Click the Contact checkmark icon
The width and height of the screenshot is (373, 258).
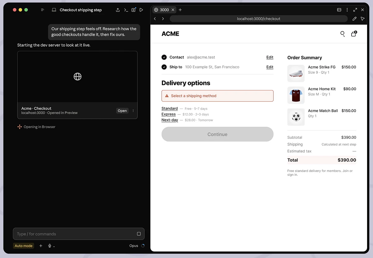[164, 57]
